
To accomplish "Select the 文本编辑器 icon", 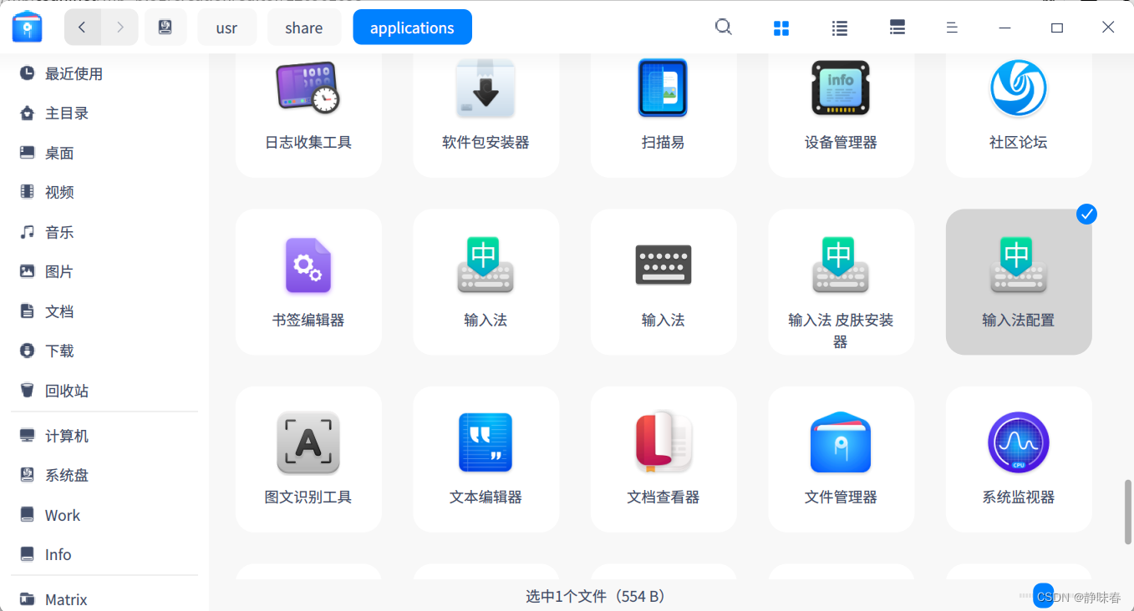I will click(x=486, y=442).
